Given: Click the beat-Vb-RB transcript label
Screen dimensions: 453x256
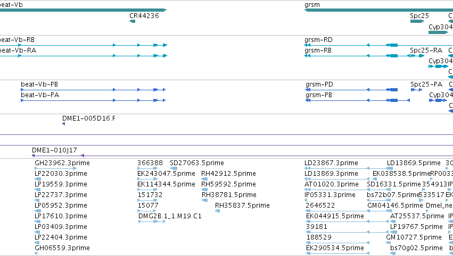Looking at the screenshot, I should 17,40.
